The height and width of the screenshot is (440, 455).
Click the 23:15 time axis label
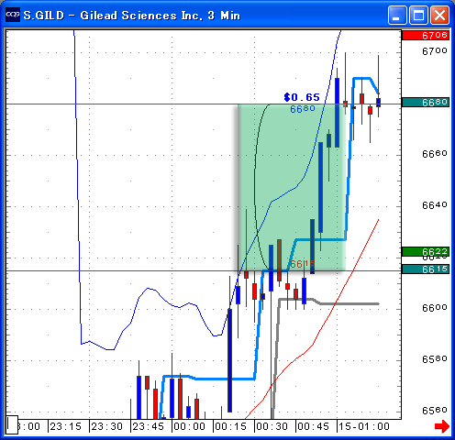(x=65, y=426)
